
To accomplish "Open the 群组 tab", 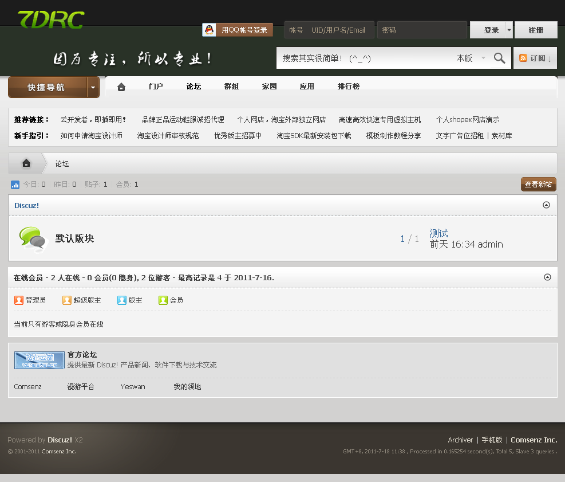I will pyautogui.click(x=231, y=87).
